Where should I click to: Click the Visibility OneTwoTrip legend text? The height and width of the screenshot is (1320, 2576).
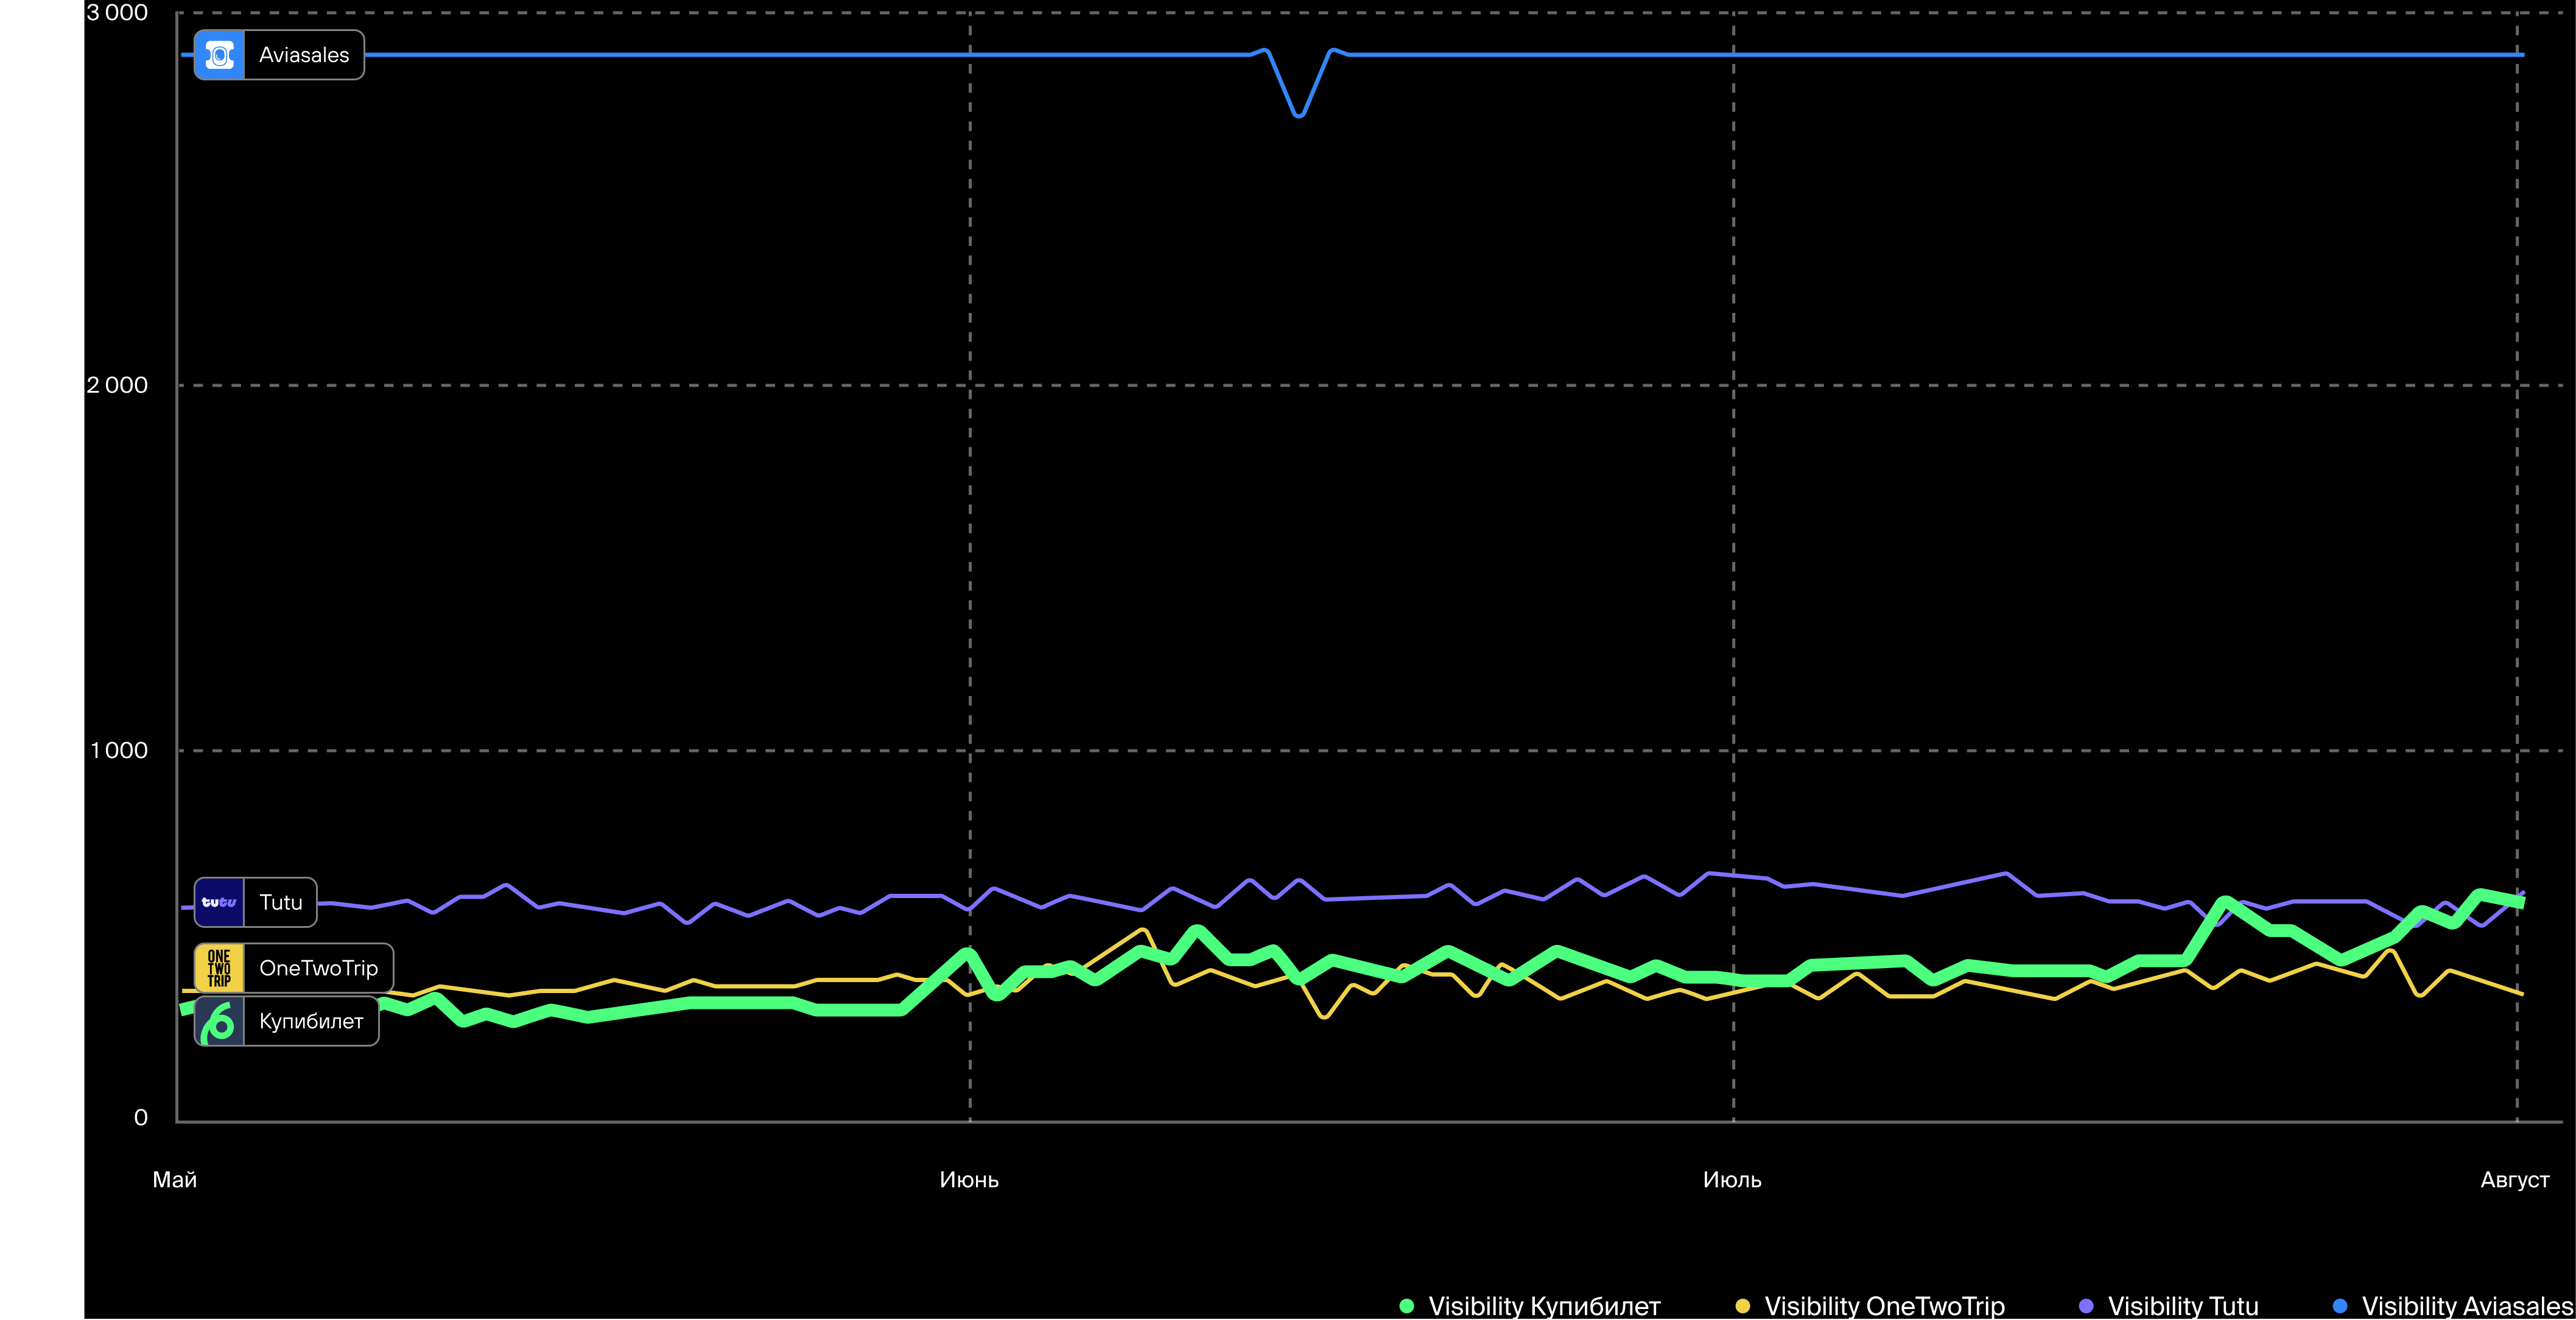(x=1885, y=1306)
